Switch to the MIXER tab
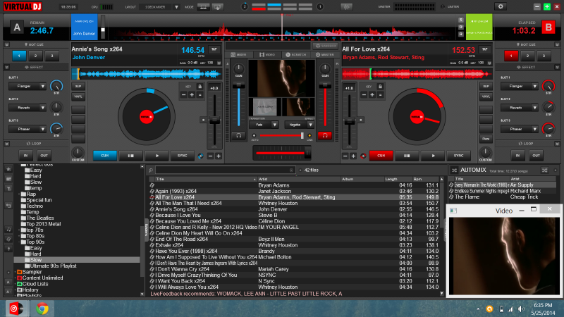564x317 pixels. 239,55
